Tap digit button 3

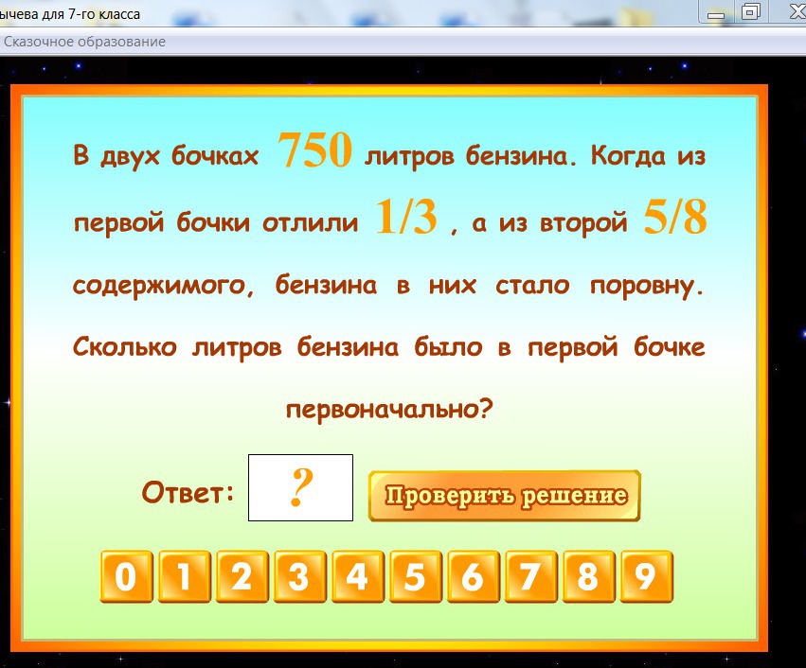tap(299, 576)
